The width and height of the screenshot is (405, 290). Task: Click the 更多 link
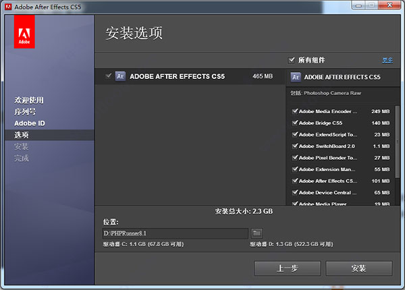[387, 60]
